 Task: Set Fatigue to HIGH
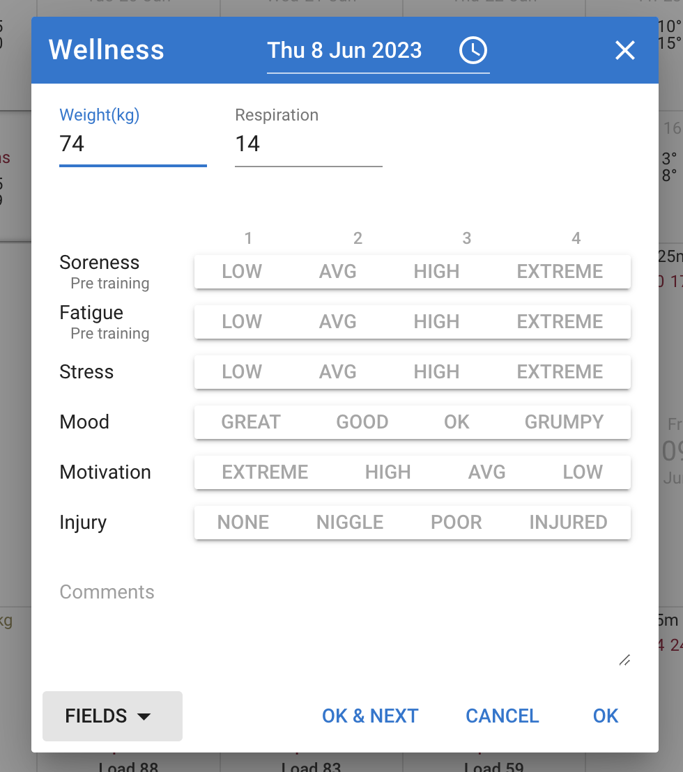click(436, 321)
